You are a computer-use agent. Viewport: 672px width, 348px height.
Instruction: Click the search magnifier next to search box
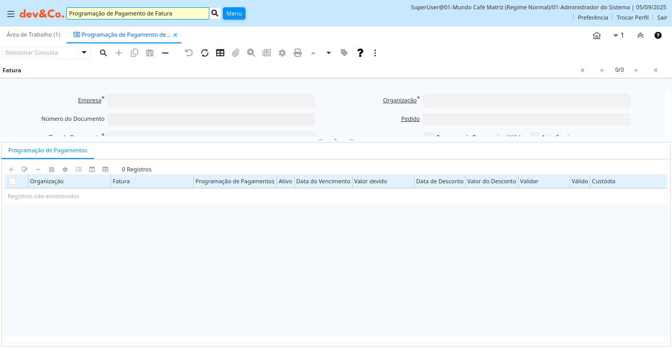pyautogui.click(x=215, y=13)
